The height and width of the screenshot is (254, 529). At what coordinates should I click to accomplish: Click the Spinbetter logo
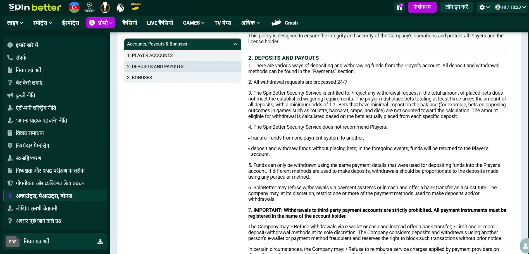(35, 7)
